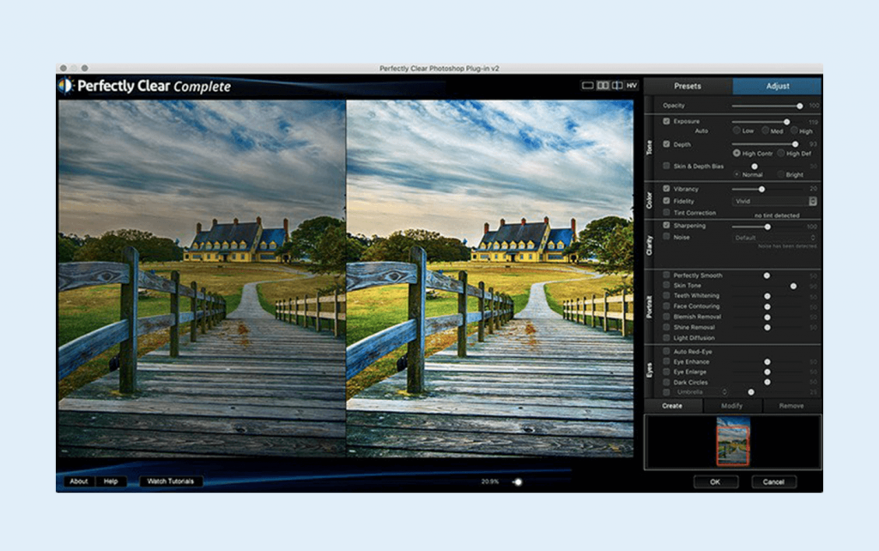Switch to single image view
879x551 pixels.
click(587, 86)
